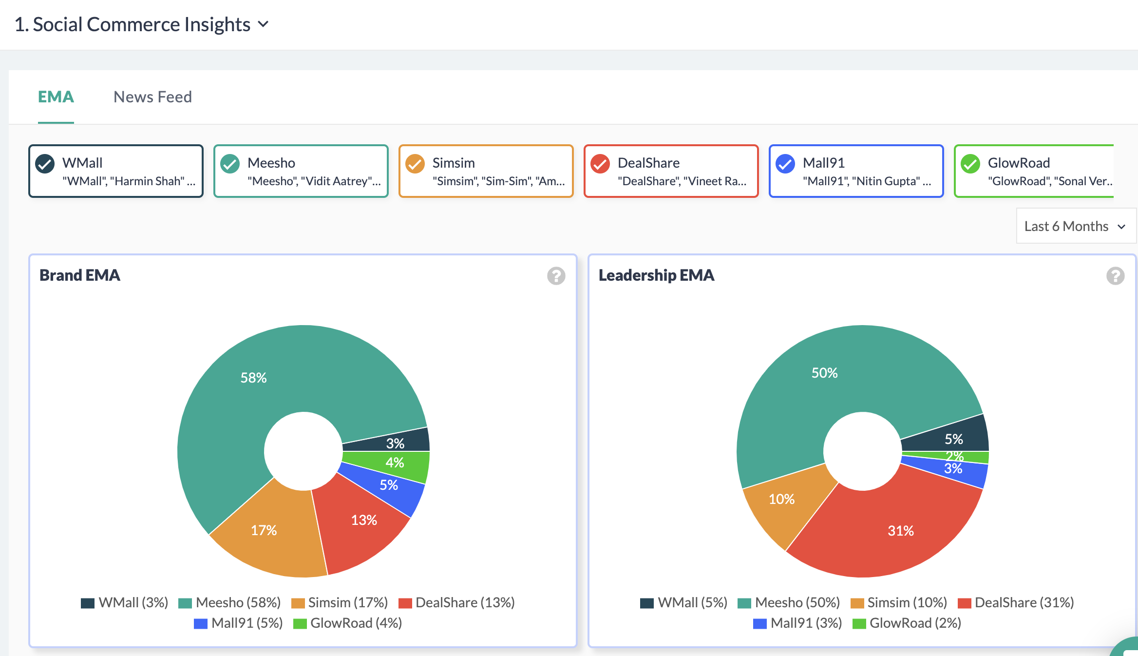Select the 3% Mall91 slice in Leadership EMA
Image resolution: width=1138 pixels, height=656 pixels.
point(953,470)
